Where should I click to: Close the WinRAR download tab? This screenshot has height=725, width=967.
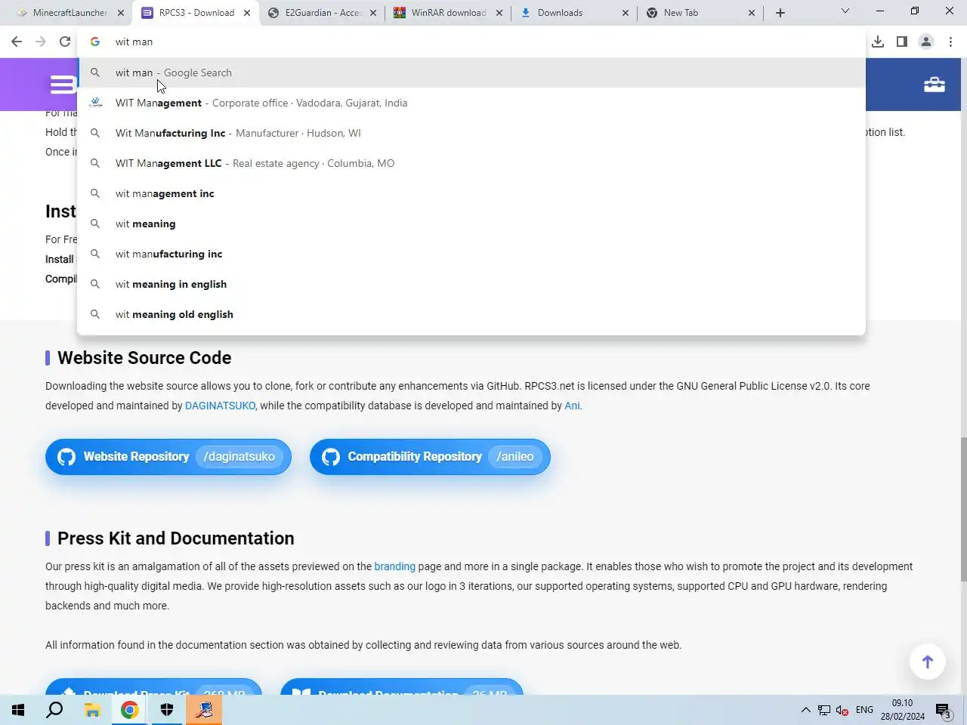(499, 13)
